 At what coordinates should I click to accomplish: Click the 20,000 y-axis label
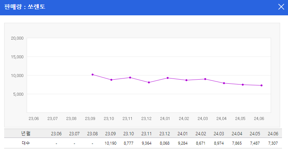17,38
